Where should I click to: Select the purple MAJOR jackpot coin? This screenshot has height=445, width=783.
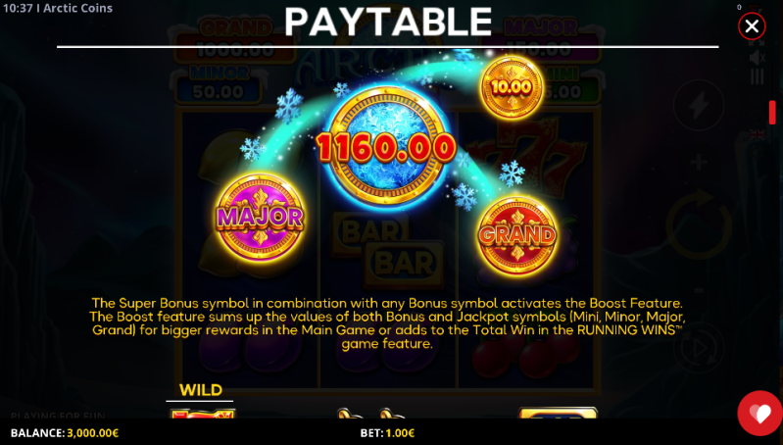[260, 218]
